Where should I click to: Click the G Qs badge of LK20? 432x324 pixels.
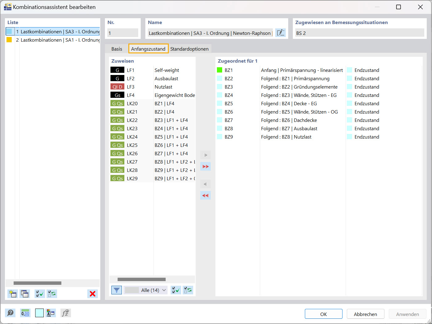point(117,103)
